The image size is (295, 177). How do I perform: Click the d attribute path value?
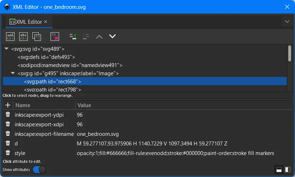tap(152, 144)
